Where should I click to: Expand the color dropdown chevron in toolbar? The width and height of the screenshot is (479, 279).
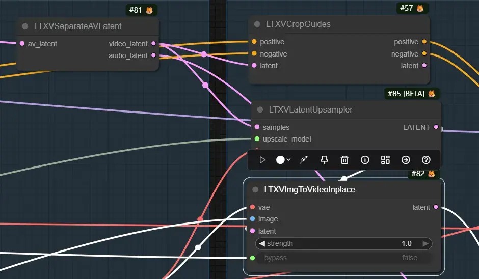[x=289, y=160]
